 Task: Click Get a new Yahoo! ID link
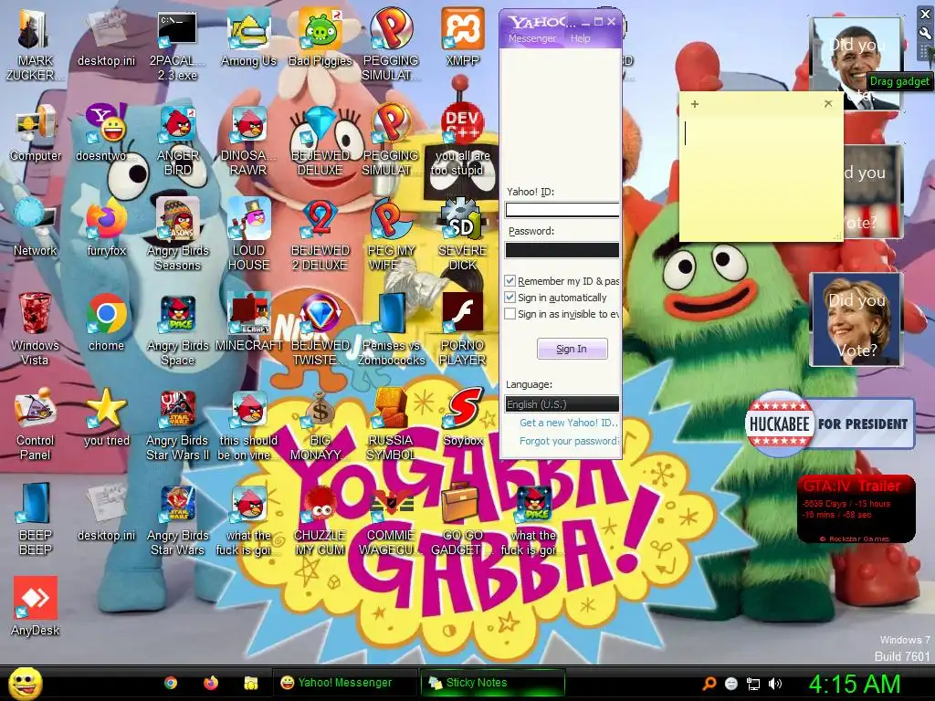coord(568,423)
